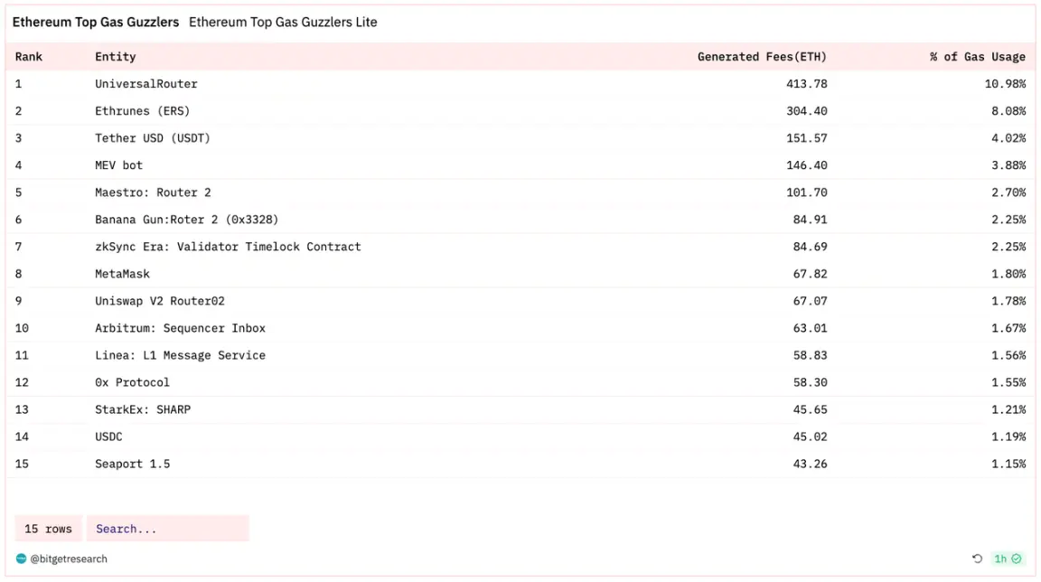This screenshot has height=582, width=1041.
Task: Sort by the Entity column header
Action: 116,56
